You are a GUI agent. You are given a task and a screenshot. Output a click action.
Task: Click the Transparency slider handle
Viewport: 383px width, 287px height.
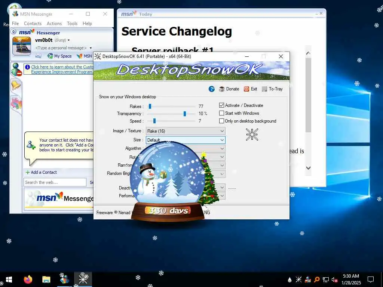[185, 114]
